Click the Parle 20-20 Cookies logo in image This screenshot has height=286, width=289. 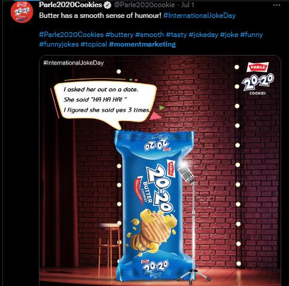[257, 79]
